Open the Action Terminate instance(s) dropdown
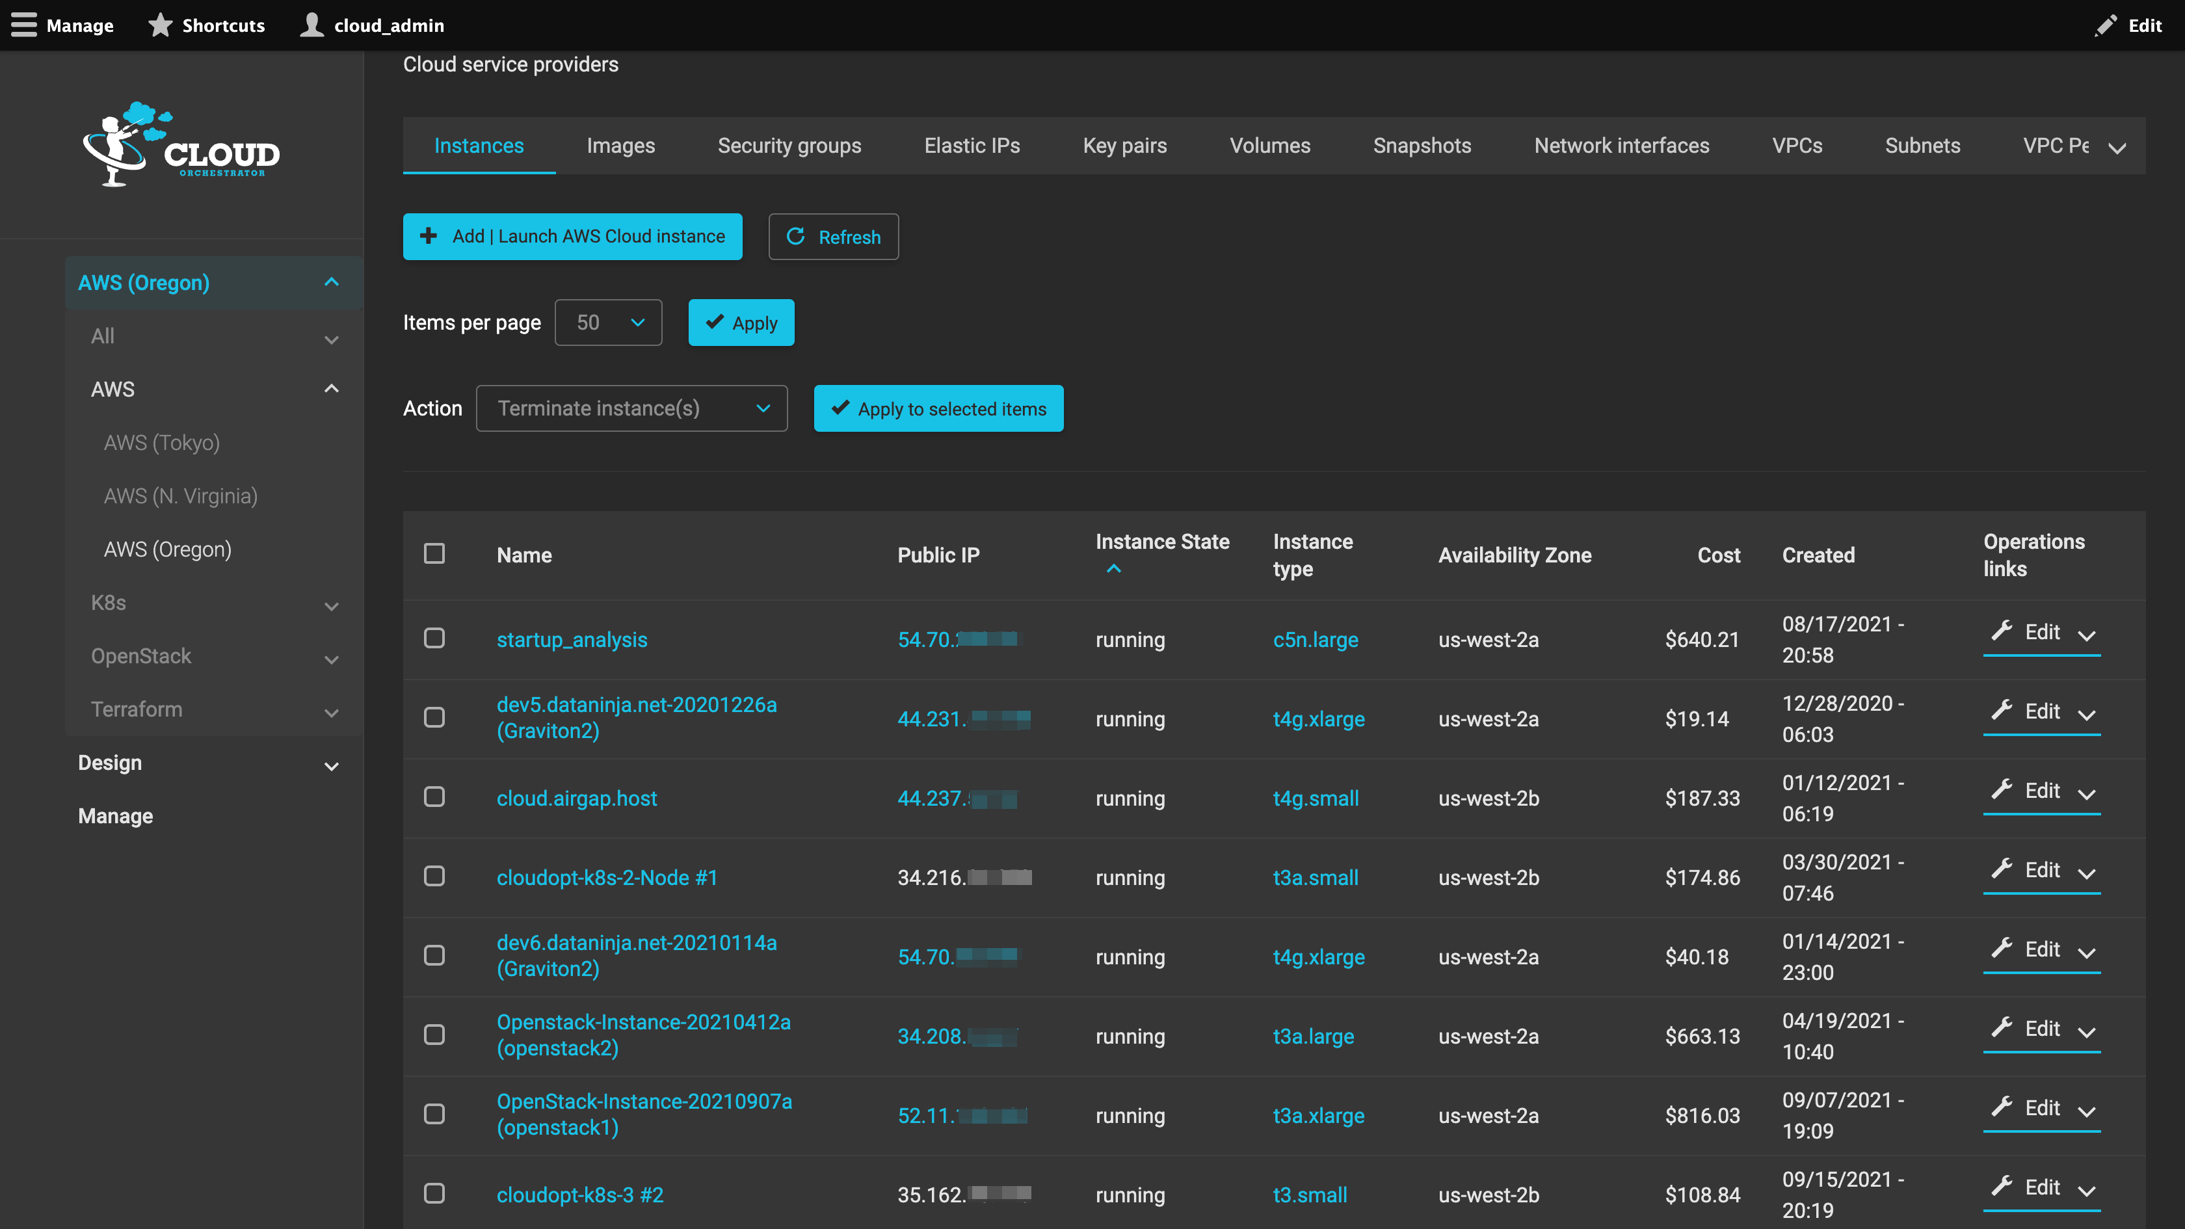The image size is (2185, 1229). [x=632, y=409]
